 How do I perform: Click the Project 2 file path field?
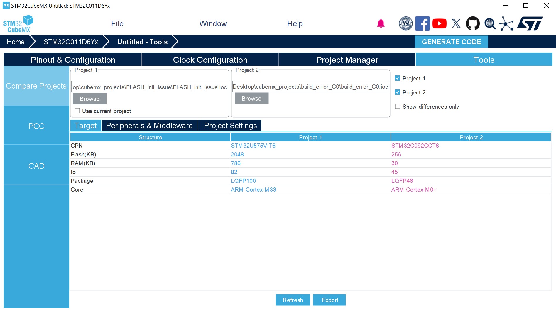pos(311,87)
